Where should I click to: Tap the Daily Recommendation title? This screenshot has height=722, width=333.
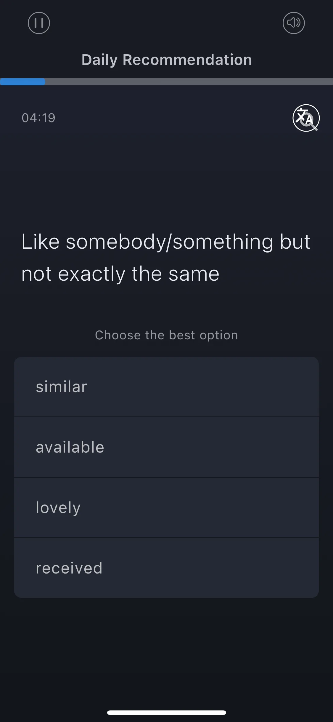pyautogui.click(x=167, y=60)
